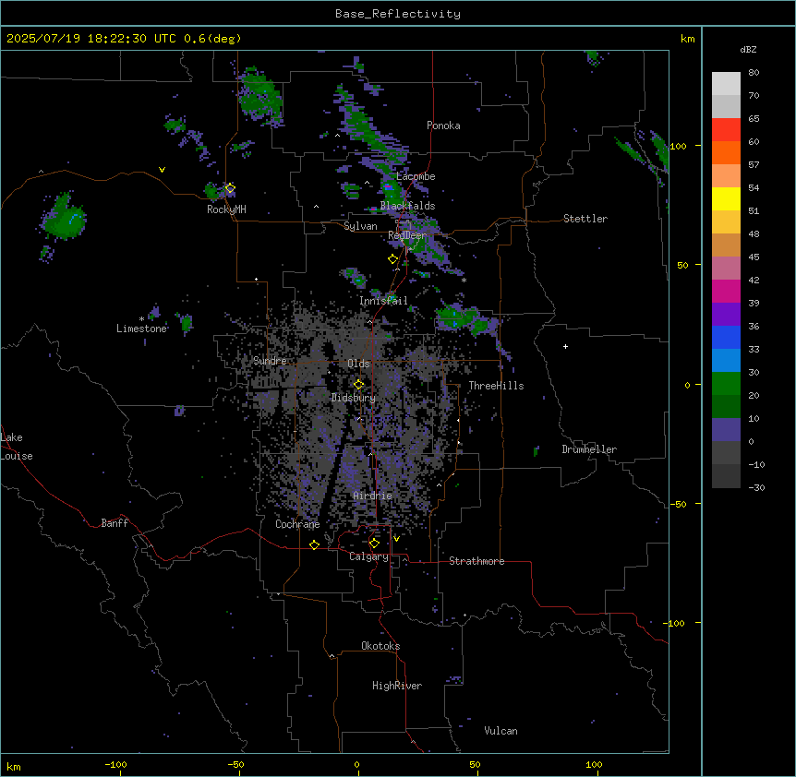Click the Didsbury town label
This screenshot has width=796, height=777.
pyautogui.click(x=354, y=398)
